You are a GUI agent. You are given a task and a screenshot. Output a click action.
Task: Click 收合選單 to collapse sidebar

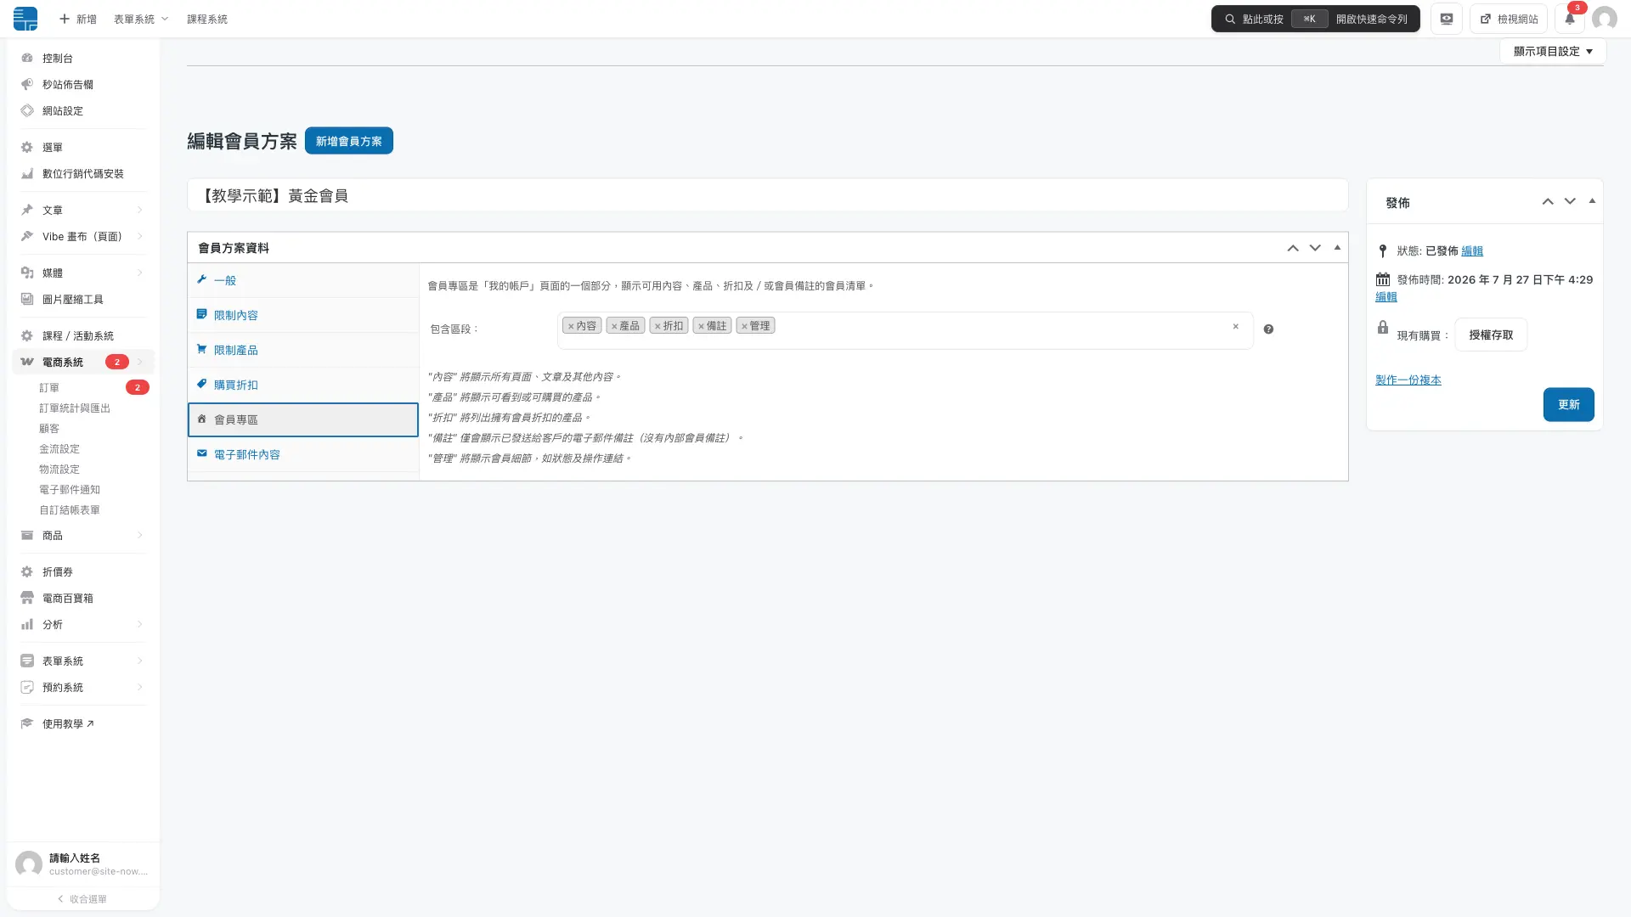(x=82, y=898)
